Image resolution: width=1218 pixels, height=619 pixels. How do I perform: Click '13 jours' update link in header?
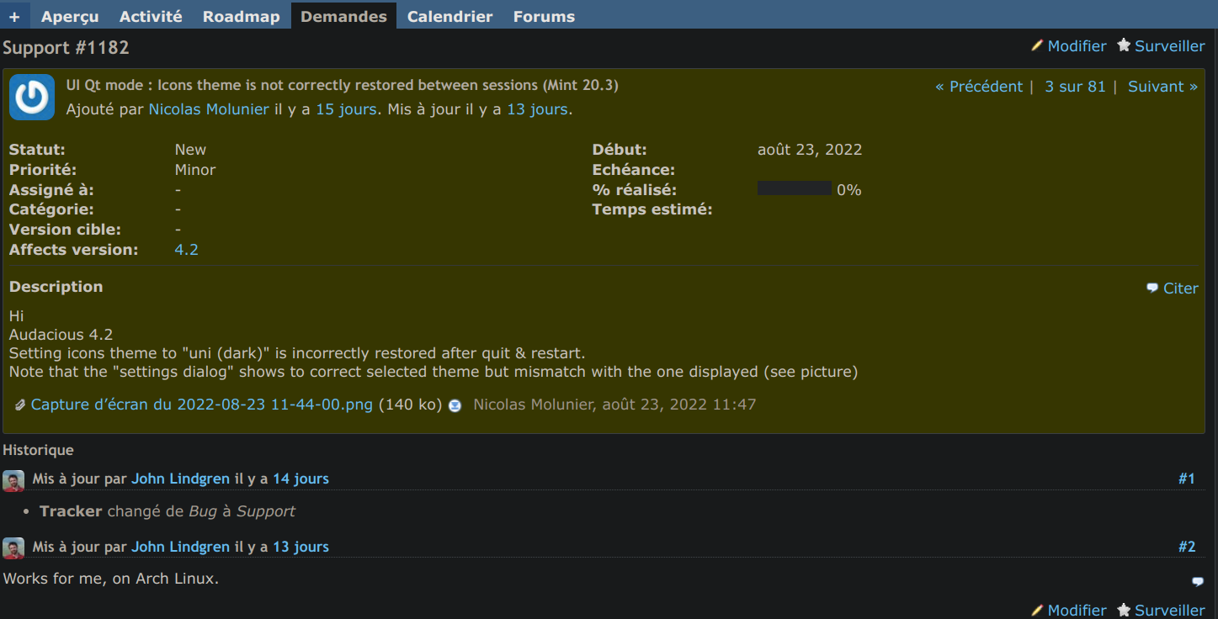[x=537, y=109]
